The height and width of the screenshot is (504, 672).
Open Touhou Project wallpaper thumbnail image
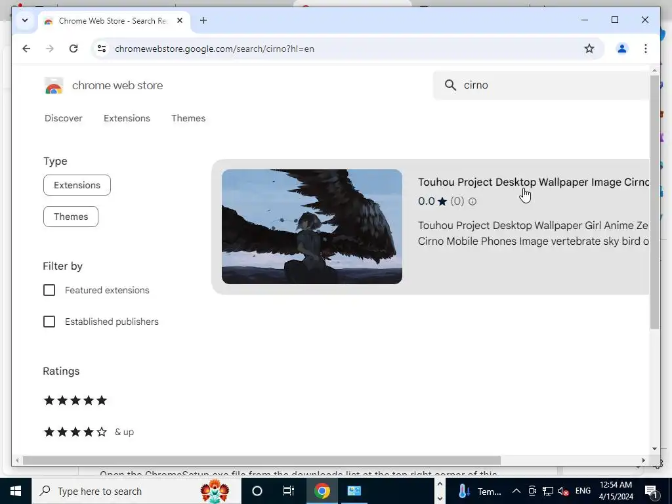tap(312, 226)
